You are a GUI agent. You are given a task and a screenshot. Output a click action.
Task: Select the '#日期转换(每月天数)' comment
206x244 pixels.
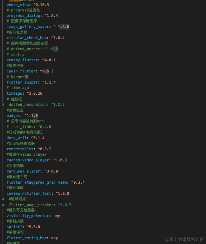(24, 132)
